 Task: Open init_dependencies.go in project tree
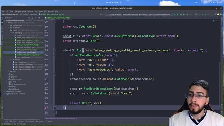18,84
